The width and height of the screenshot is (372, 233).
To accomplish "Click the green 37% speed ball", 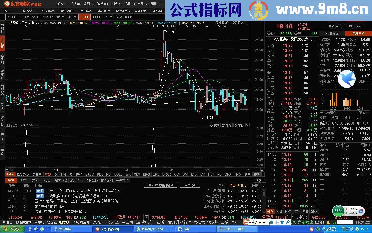I will point(338,211).
